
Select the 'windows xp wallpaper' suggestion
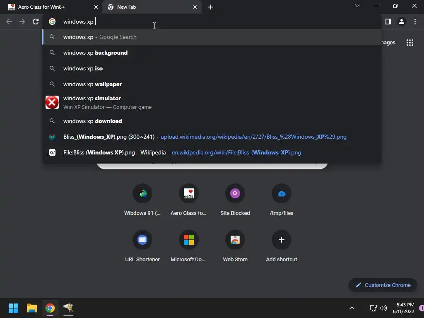(x=212, y=84)
